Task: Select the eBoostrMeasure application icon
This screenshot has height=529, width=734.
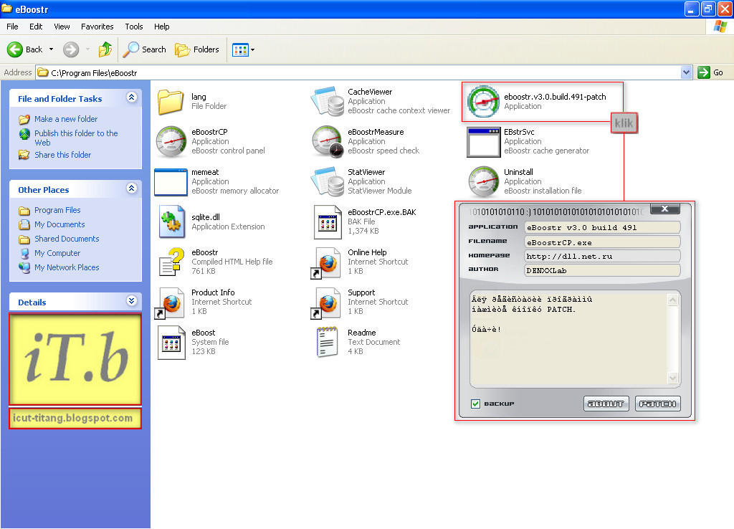Action: point(327,141)
